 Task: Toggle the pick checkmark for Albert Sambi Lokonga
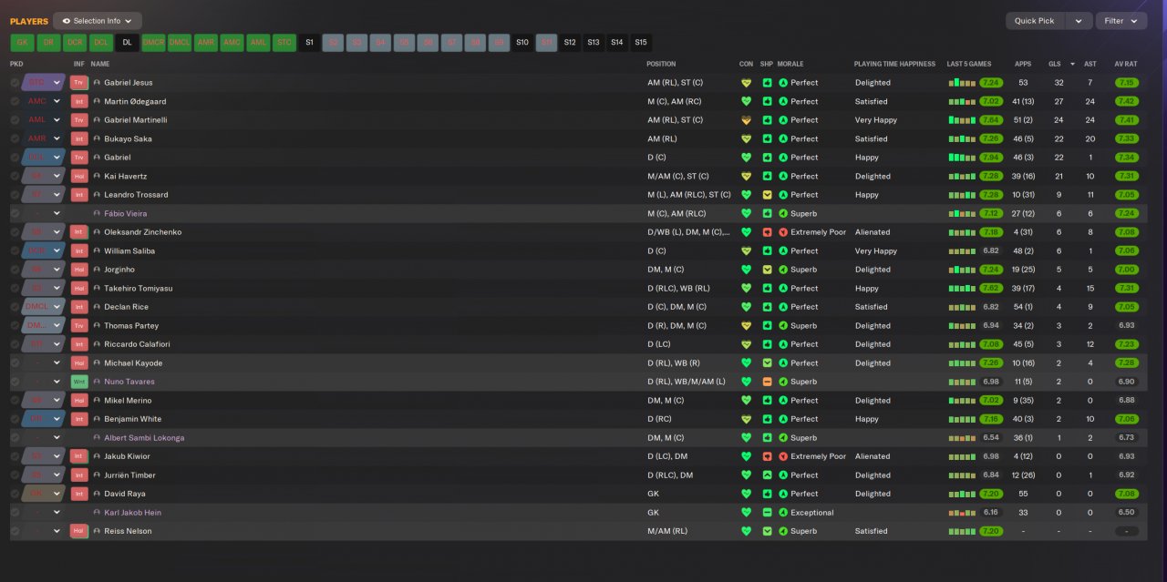click(15, 438)
